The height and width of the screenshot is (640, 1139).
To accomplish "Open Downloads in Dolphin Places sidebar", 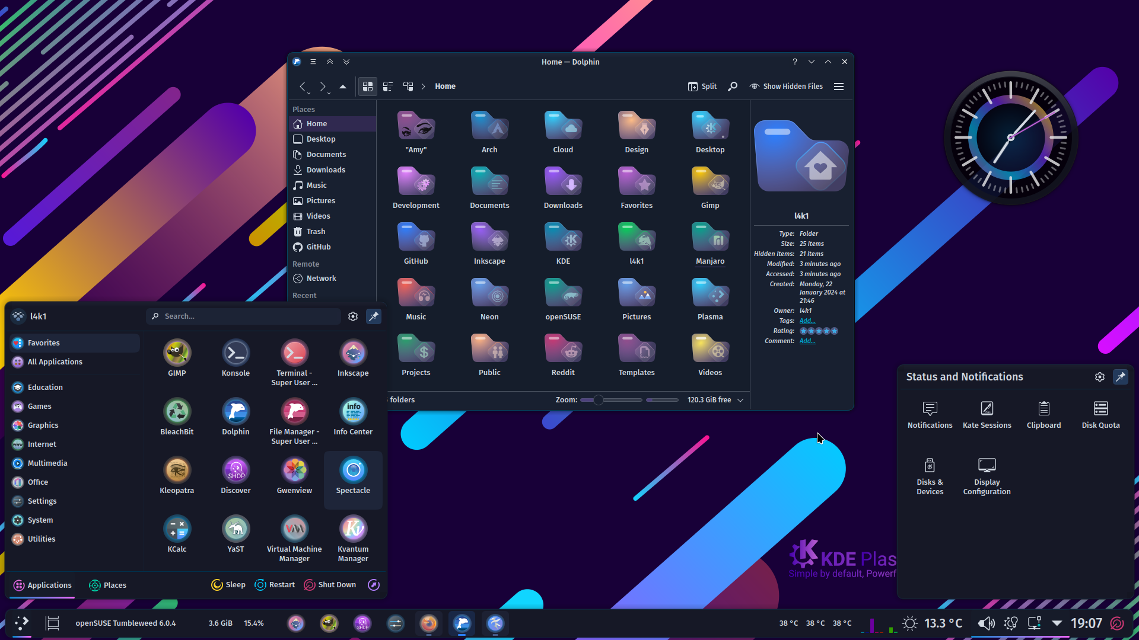I will click(332, 170).
